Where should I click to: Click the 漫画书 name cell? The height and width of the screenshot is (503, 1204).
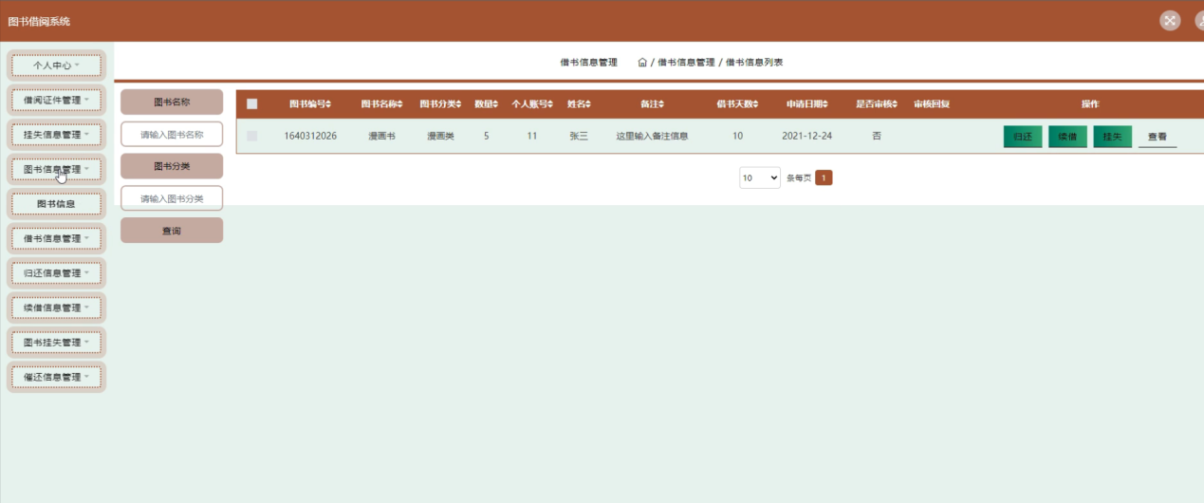pos(381,137)
